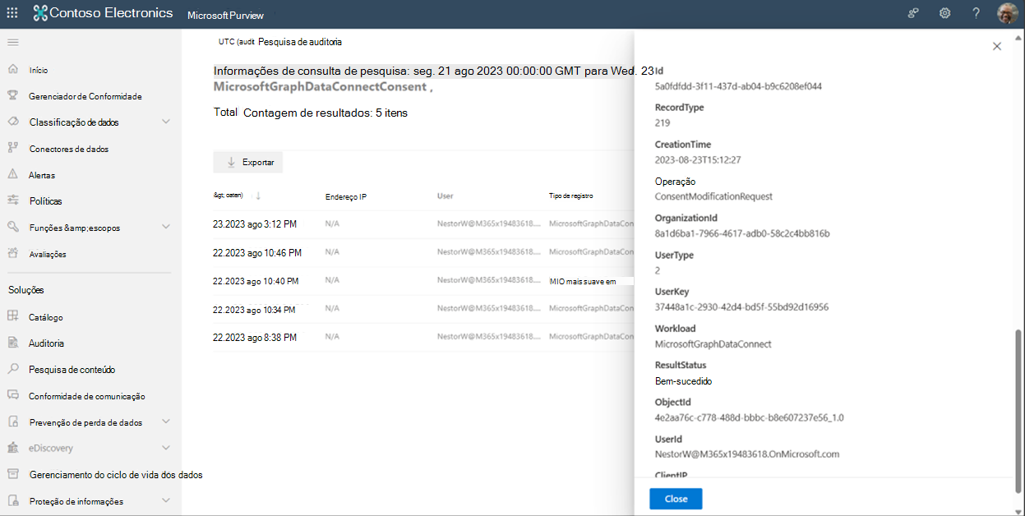Image resolution: width=1025 pixels, height=516 pixels.
Task: Click the Gerenciamento do ciclo de vida icon
Action: (x=12, y=474)
